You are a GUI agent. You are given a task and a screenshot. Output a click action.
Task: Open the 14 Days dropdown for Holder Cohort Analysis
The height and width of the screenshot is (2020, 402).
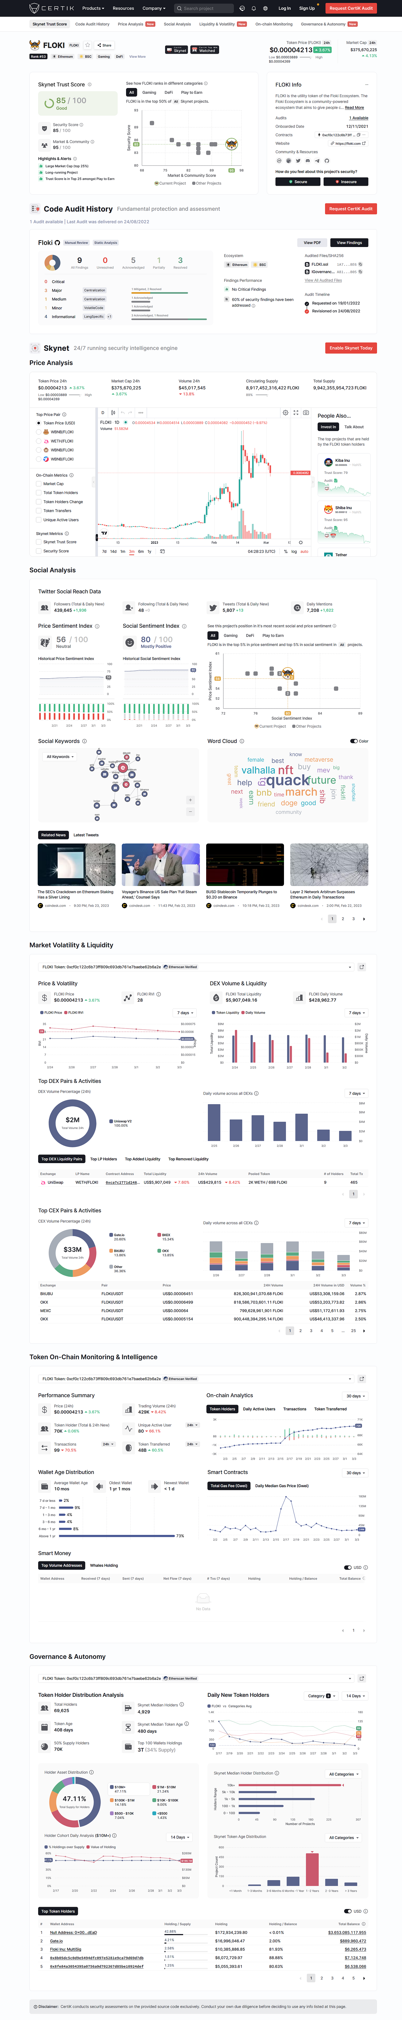coord(179,1837)
